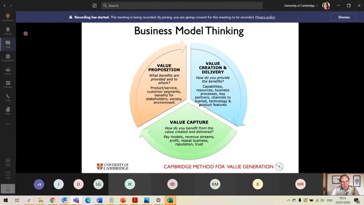Open the Windows Start menu
The width and height of the screenshot is (364, 205).
[x=5, y=200]
